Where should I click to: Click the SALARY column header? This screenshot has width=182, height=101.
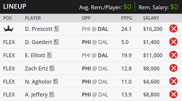coord(151,18)
